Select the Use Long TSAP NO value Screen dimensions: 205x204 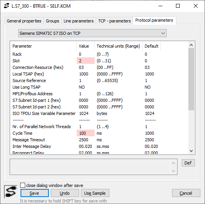click(x=82, y=87)
